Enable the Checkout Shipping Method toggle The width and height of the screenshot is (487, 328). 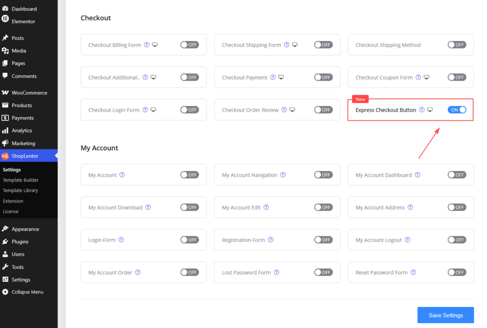pyautogui.click(x=457, y=45)
